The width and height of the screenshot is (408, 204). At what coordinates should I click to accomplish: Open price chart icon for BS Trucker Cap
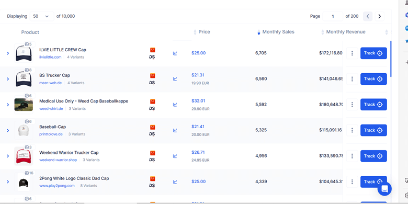point(175,79)
